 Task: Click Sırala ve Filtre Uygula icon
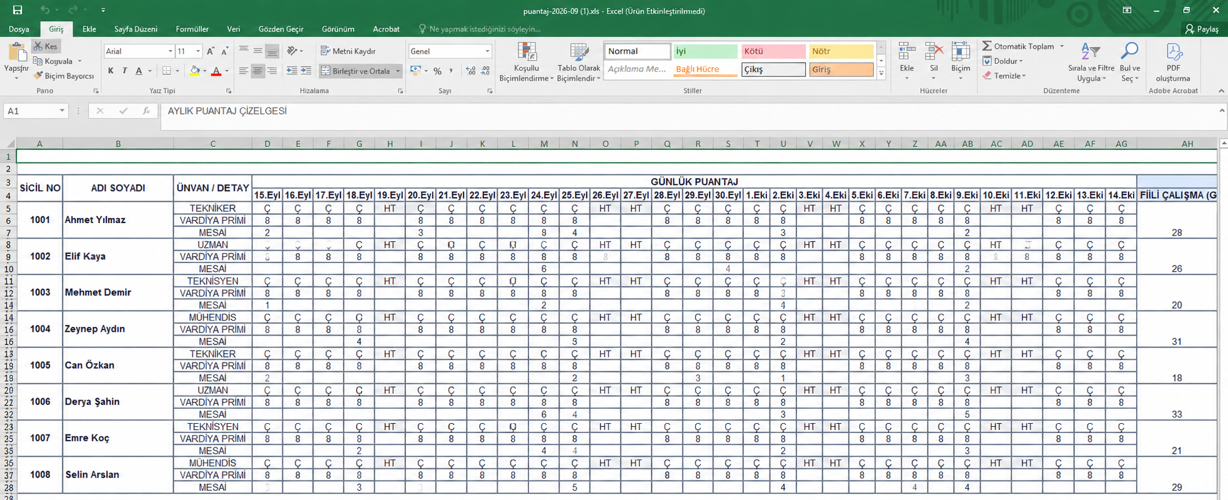(x=1091, y=52)
